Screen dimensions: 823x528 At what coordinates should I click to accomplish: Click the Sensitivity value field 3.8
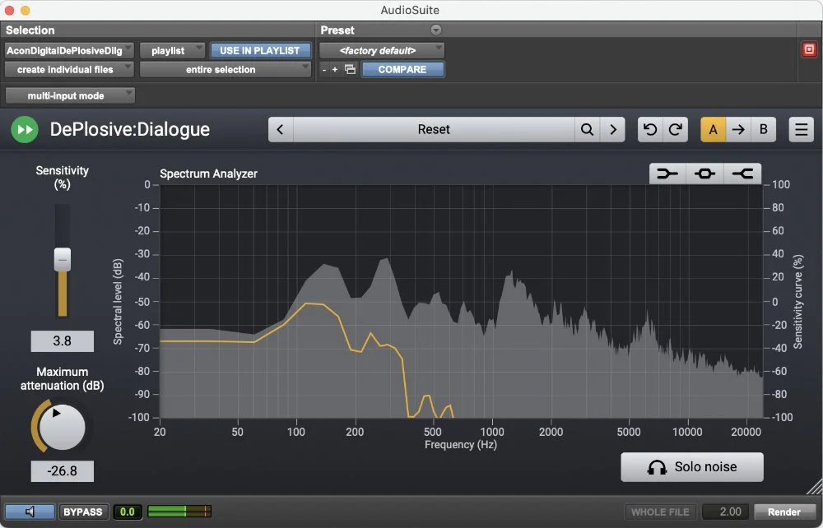click(x=63, y=340)
